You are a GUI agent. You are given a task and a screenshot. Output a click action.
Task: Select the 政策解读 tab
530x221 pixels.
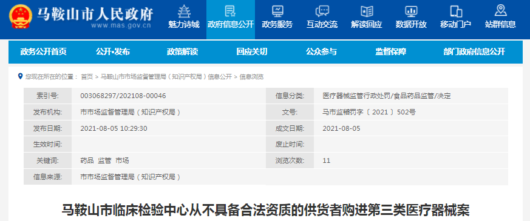(x=182, y=51)
